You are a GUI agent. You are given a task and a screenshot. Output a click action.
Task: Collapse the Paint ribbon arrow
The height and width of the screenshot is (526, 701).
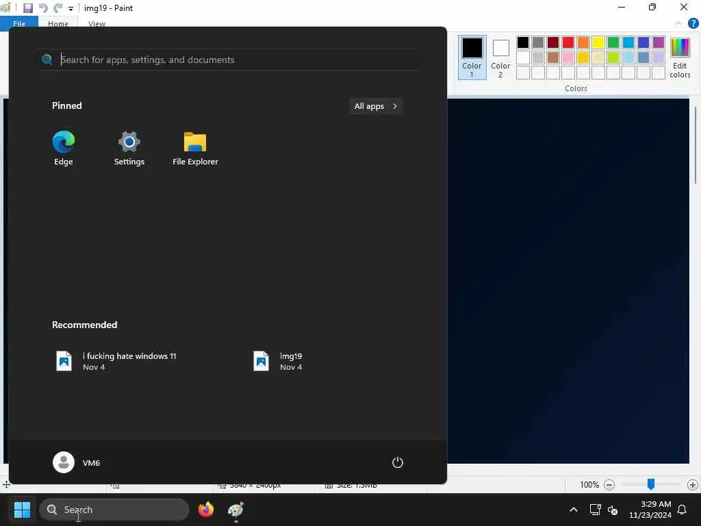678,24
